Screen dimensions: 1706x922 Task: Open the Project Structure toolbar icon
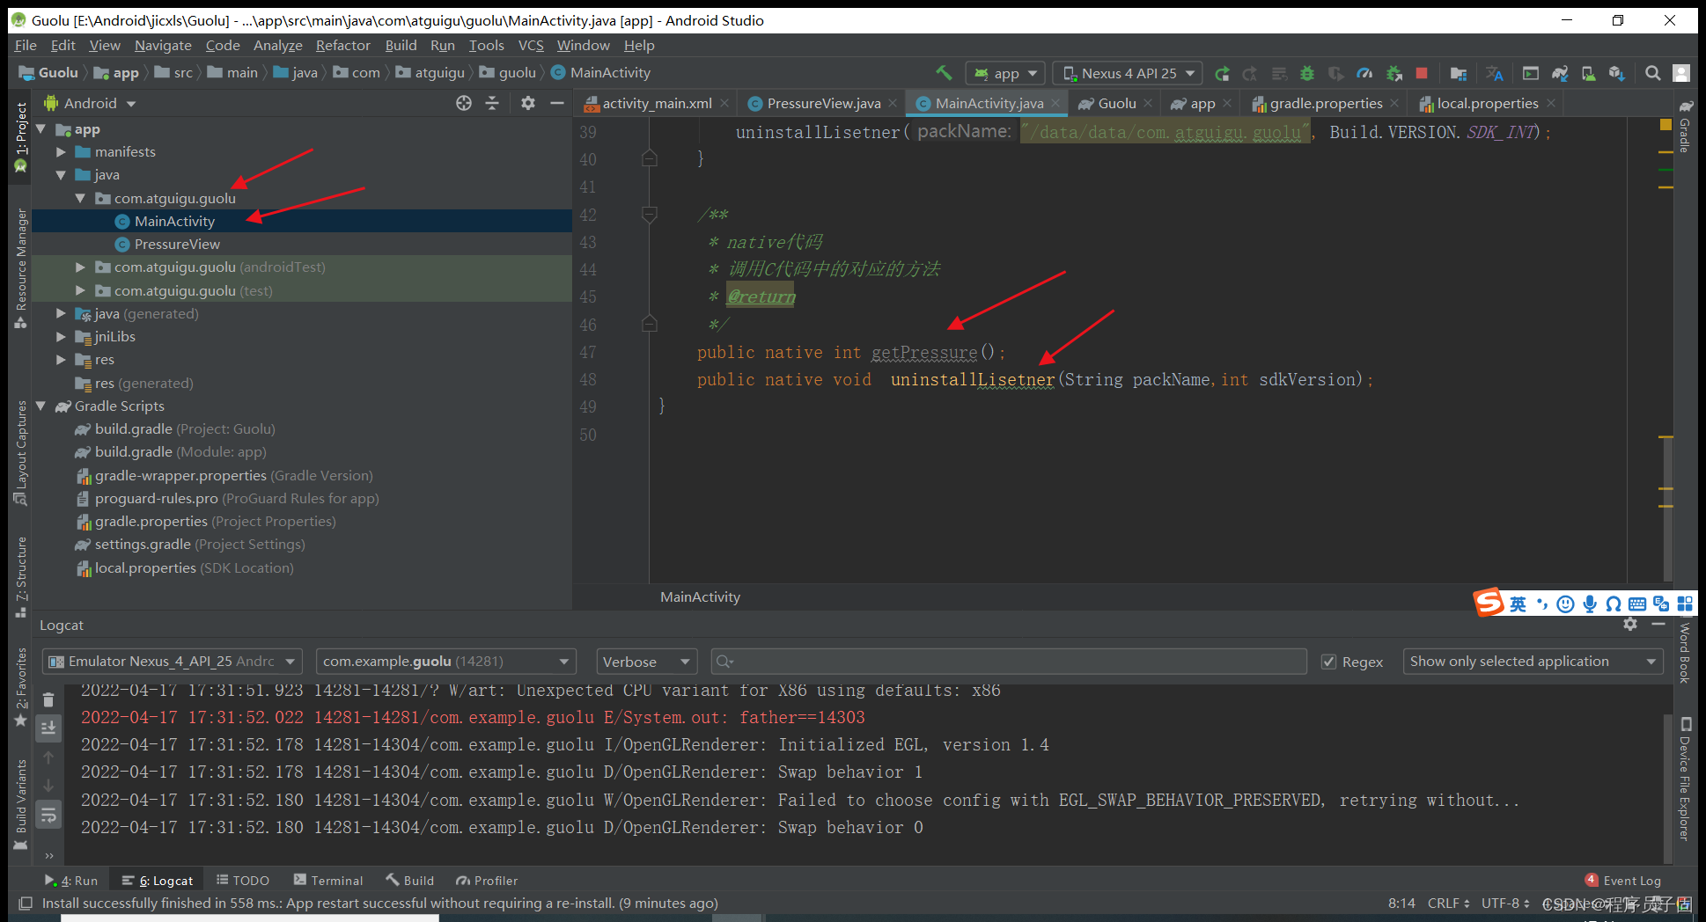click(x=1459, y=74)
